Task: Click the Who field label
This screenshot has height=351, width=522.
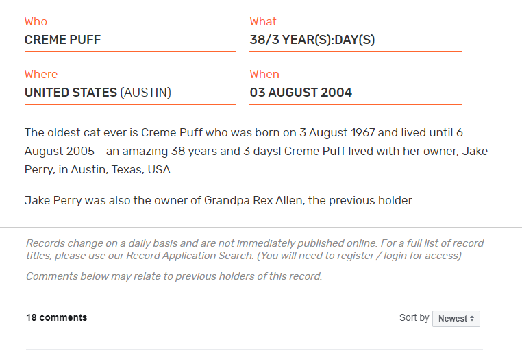Action: [x=36, y=21]
